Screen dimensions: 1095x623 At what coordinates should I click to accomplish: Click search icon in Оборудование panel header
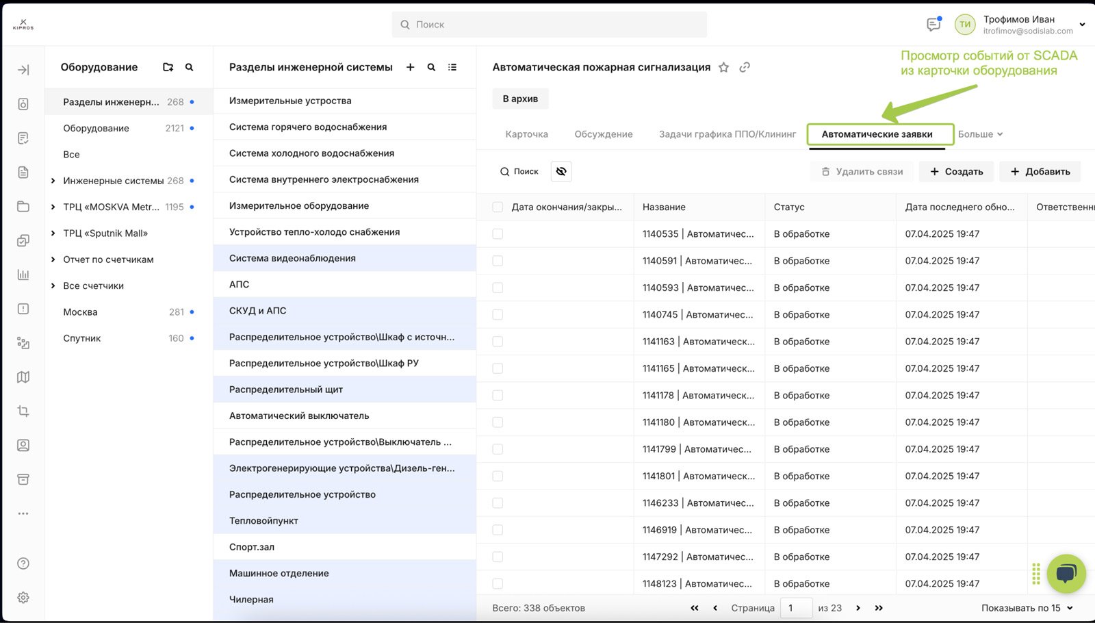pyautogui.click(x=190, y=67)
